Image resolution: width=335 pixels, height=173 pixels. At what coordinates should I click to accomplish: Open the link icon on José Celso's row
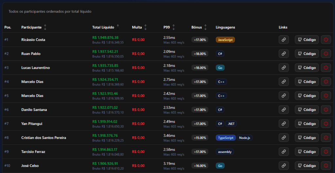tap(284, 166)
